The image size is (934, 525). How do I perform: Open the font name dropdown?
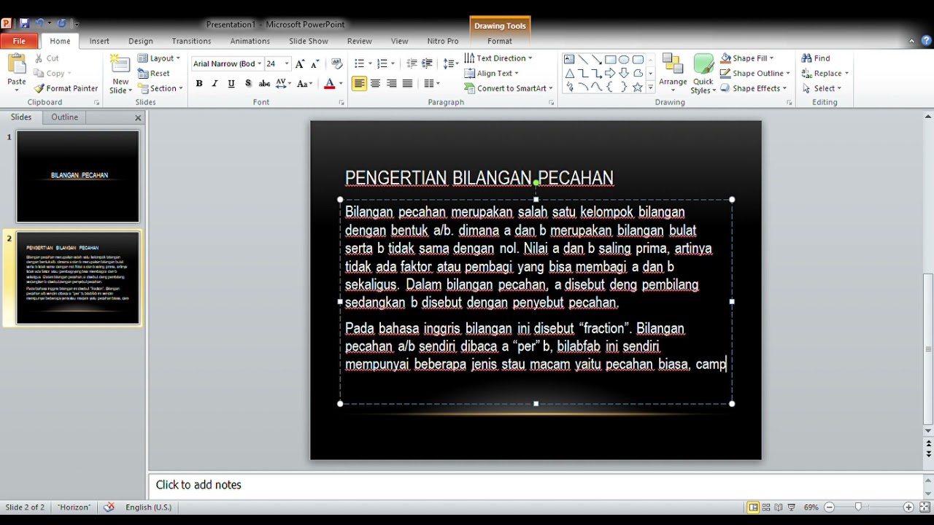coord(259,64)
